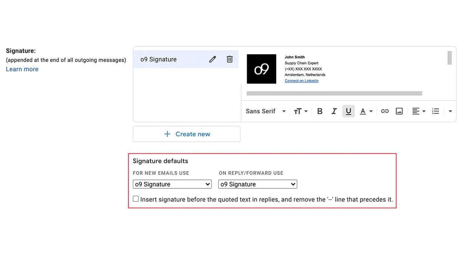The width and height of the screenshot is (467, 263).
Task: Expand more formatting options arrow
Action: (x=450, y=111)
